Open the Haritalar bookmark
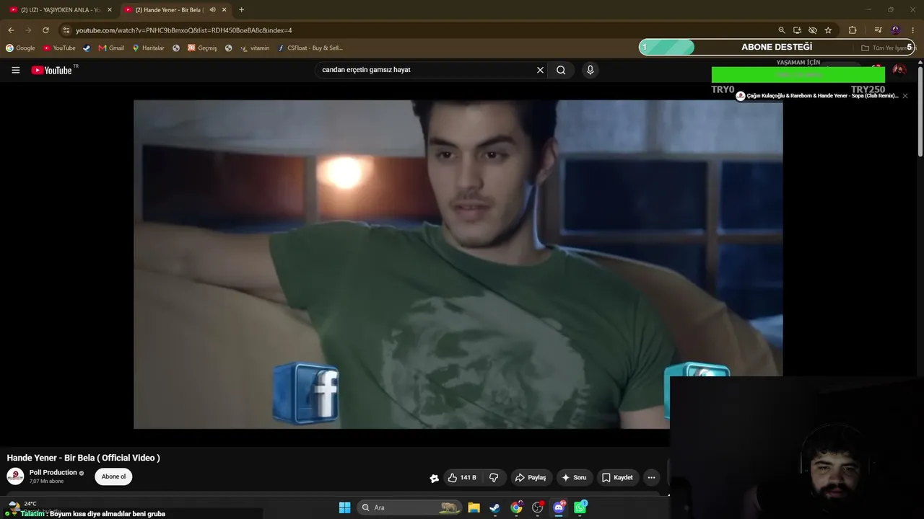The height and width of the screenshot is (519, 924). click(x=148, y=48)
